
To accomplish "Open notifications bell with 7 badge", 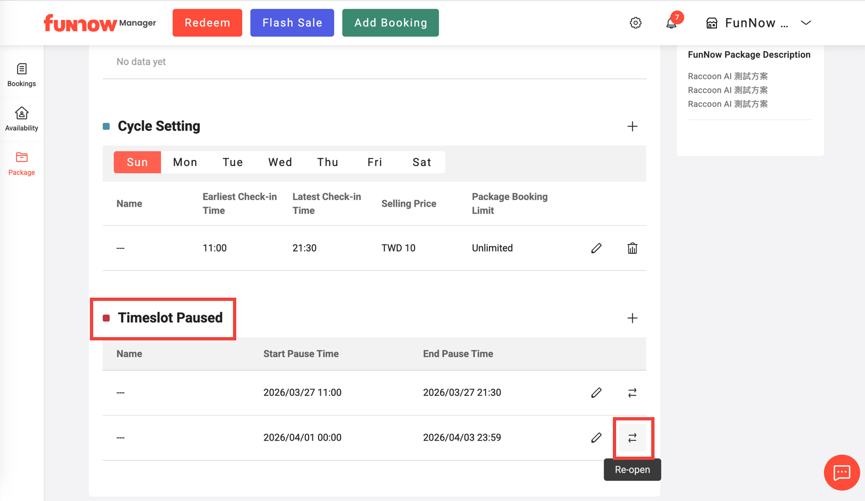I will (x=671, y=23).
